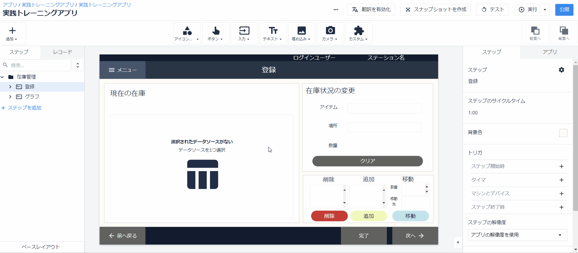Open the テキスト text widget menu
This screenshot has width=578, height=253.
click(273, 34)
